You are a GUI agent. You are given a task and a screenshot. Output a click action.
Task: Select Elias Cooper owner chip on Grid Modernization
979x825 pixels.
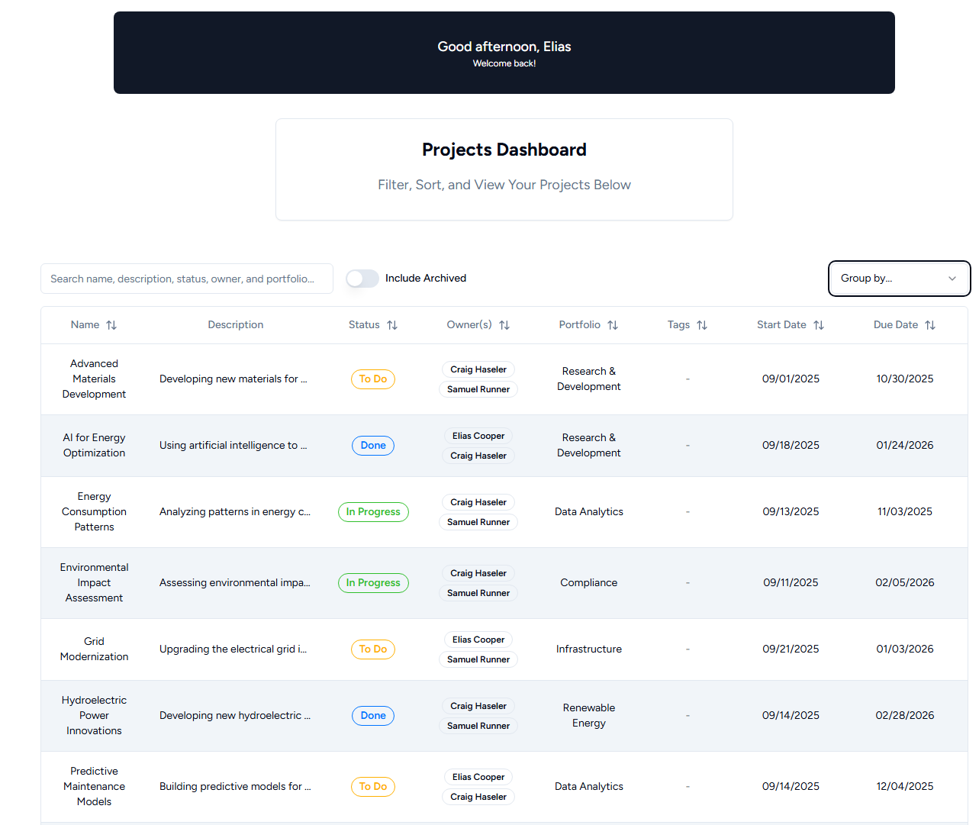[x=478, y=640]
